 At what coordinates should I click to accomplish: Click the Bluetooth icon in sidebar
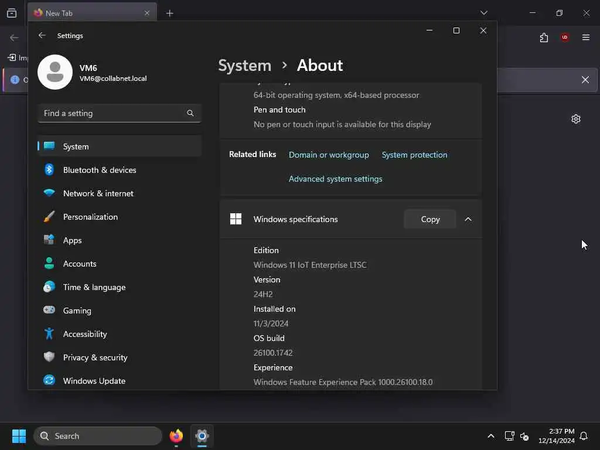pyautogui.click(x=49, y=169)
